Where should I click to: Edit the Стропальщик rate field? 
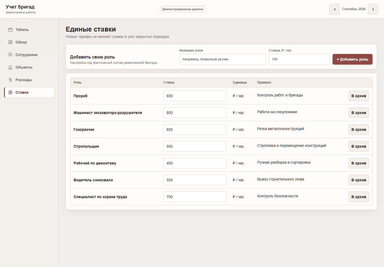point(195,146)
